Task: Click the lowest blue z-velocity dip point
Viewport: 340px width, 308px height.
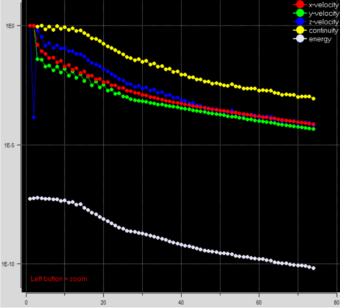Action: click(34, 117)
